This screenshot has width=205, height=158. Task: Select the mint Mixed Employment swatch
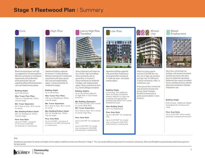pos(168,33)
